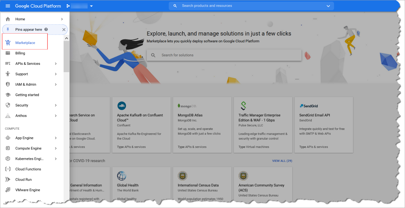Click the project selector dots icon

pyautogui.click(x=68, y=6)
